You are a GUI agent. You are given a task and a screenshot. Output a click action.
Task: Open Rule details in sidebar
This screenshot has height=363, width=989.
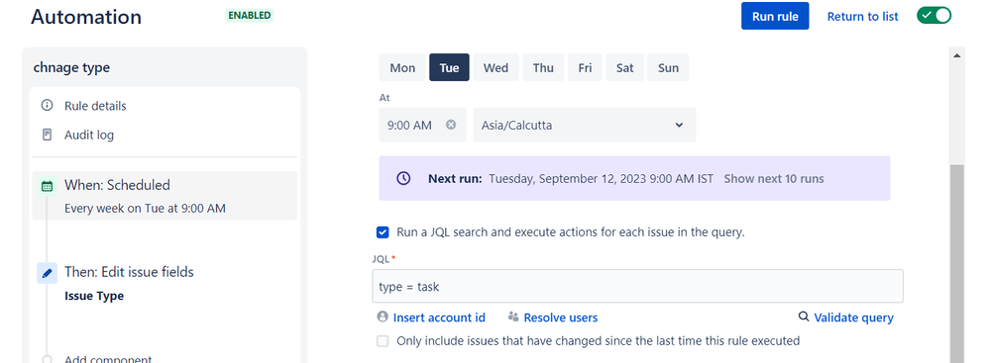pyautogui.click(x=95, y=106)
